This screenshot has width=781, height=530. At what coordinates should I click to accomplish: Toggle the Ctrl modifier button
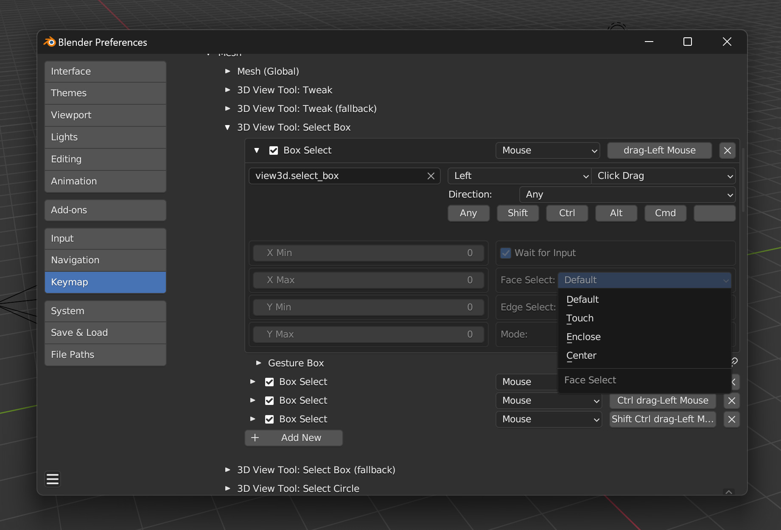[x=567, y=213]
